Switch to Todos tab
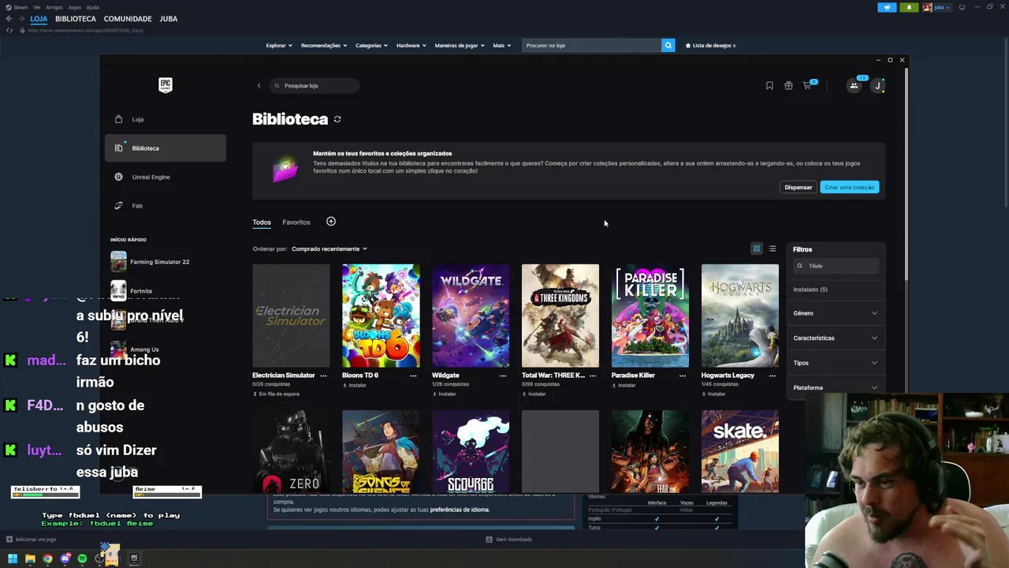1009x568 pixels. click(262, 222)
